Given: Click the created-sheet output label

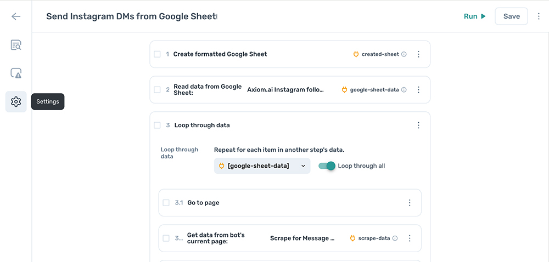Looking at the screenshot, I should pos(380,54).
